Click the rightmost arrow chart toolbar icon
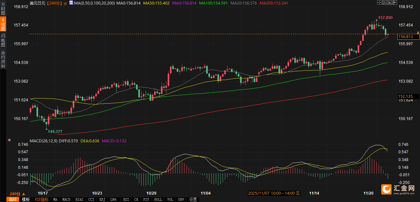The width and height of the screenshot is (420, 202). [394, 3]
